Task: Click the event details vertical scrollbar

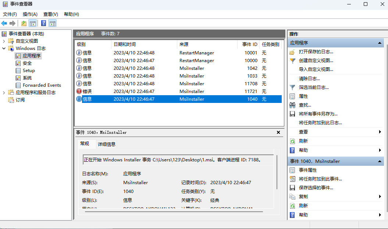Action: click(x=277, y=172)
